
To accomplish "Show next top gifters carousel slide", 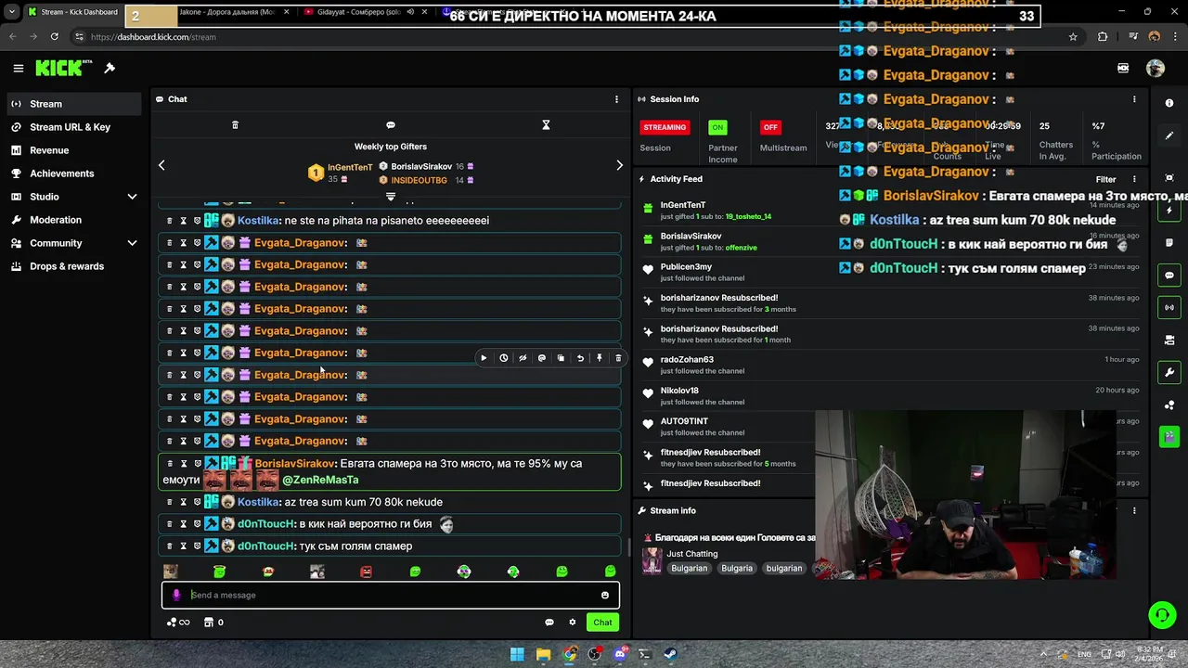I will pyautogui.click(x=620, y=165).
